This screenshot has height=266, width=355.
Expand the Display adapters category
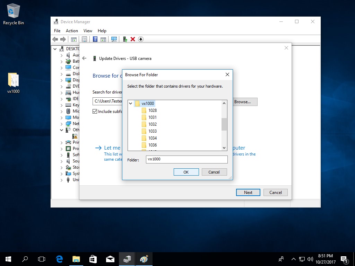click(62, 80)
